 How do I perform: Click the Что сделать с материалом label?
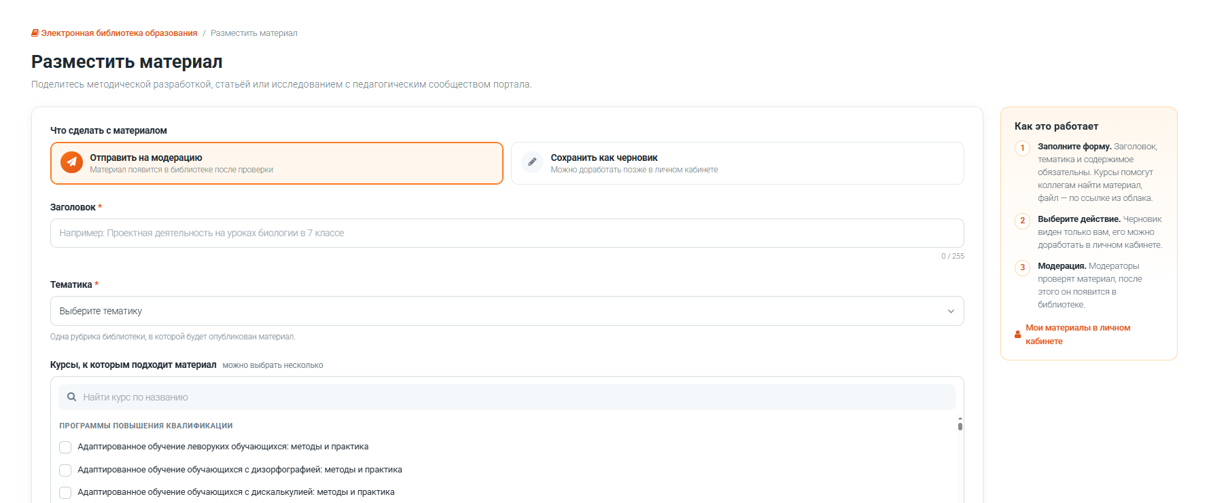109,130
